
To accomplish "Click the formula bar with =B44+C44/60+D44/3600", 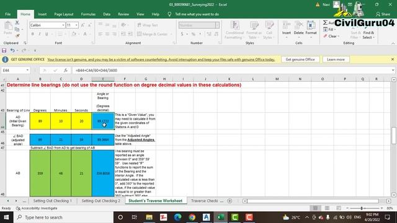I will coord(231,70).
